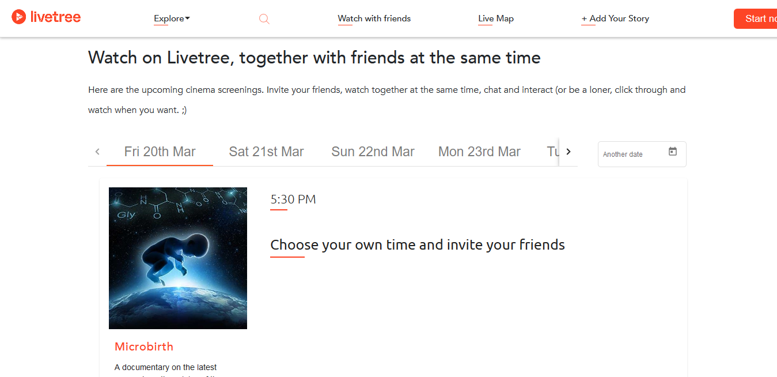Viewport: 777px width, 377px height.
Task: Show previous dates with left chevron
Action: click(x=97, y=152)
